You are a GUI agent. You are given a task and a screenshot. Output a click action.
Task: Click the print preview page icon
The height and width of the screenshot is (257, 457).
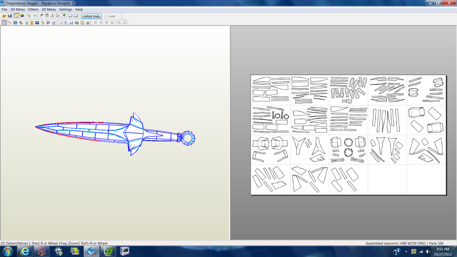coord(82,23)
